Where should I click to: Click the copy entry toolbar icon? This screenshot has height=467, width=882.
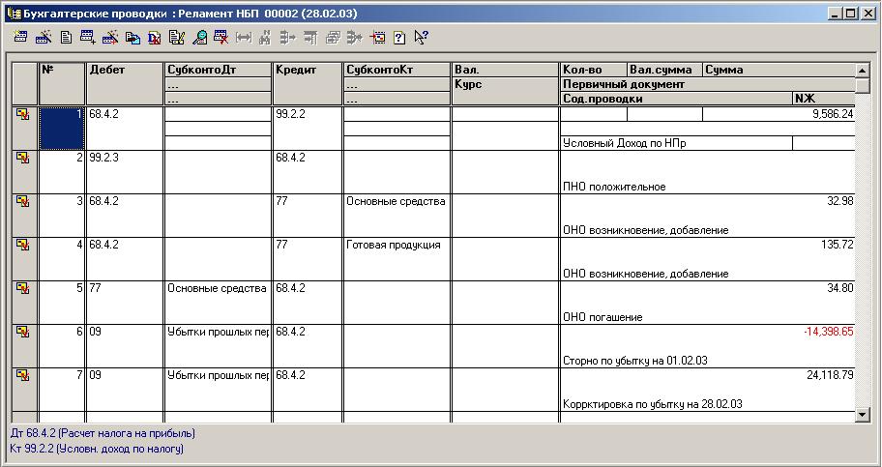(x=132, y=38)
